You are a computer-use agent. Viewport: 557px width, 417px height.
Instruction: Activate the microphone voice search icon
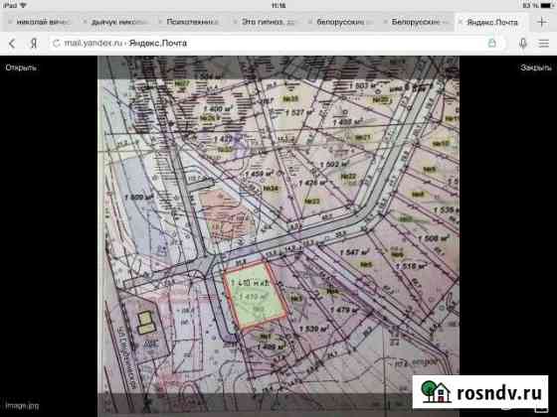(522, 44)
